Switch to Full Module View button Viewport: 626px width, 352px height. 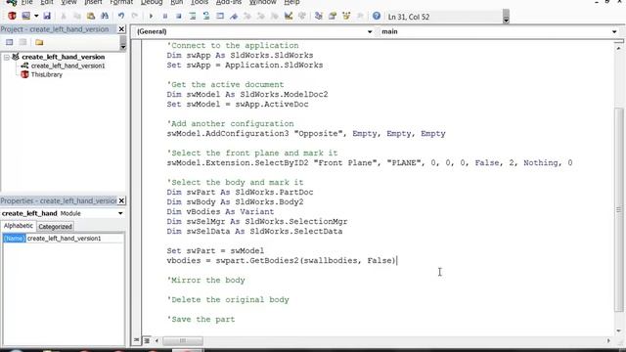point(147,340)
